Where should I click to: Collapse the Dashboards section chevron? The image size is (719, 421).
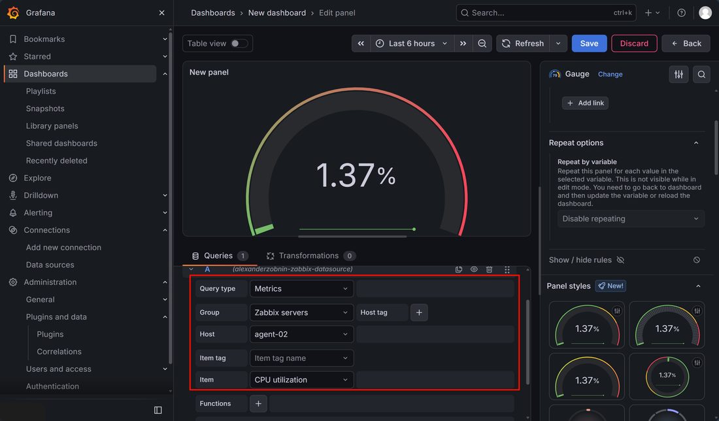click(x=165, y=74)
